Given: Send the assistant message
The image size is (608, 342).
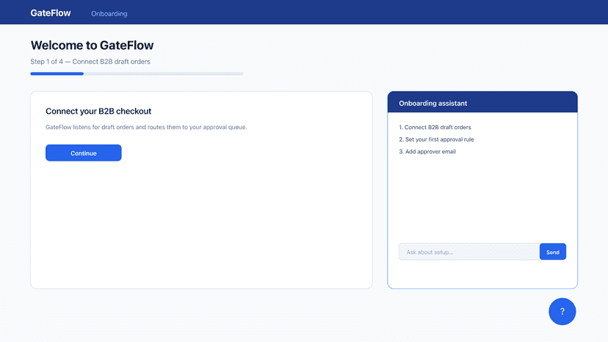Looking at the screenshot, I should (552, 252).
